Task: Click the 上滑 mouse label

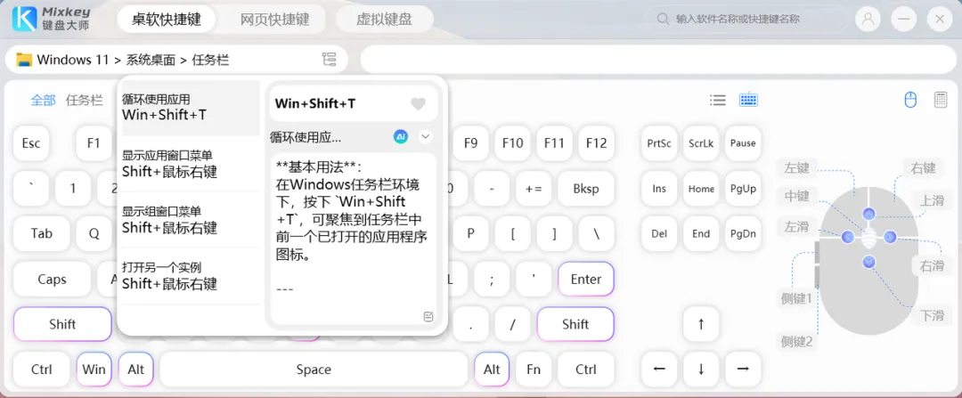Action: click(x=932, y=199)
